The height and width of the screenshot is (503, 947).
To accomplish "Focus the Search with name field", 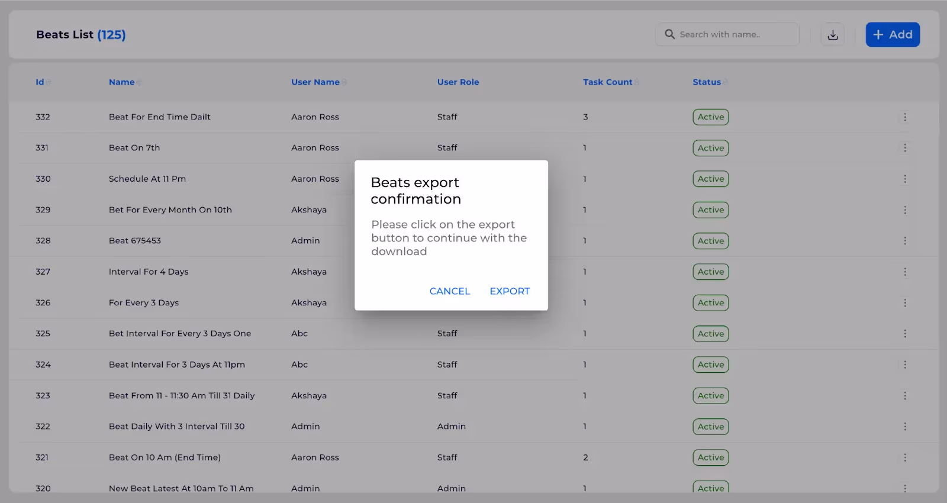I will click(x=727, y=34).
